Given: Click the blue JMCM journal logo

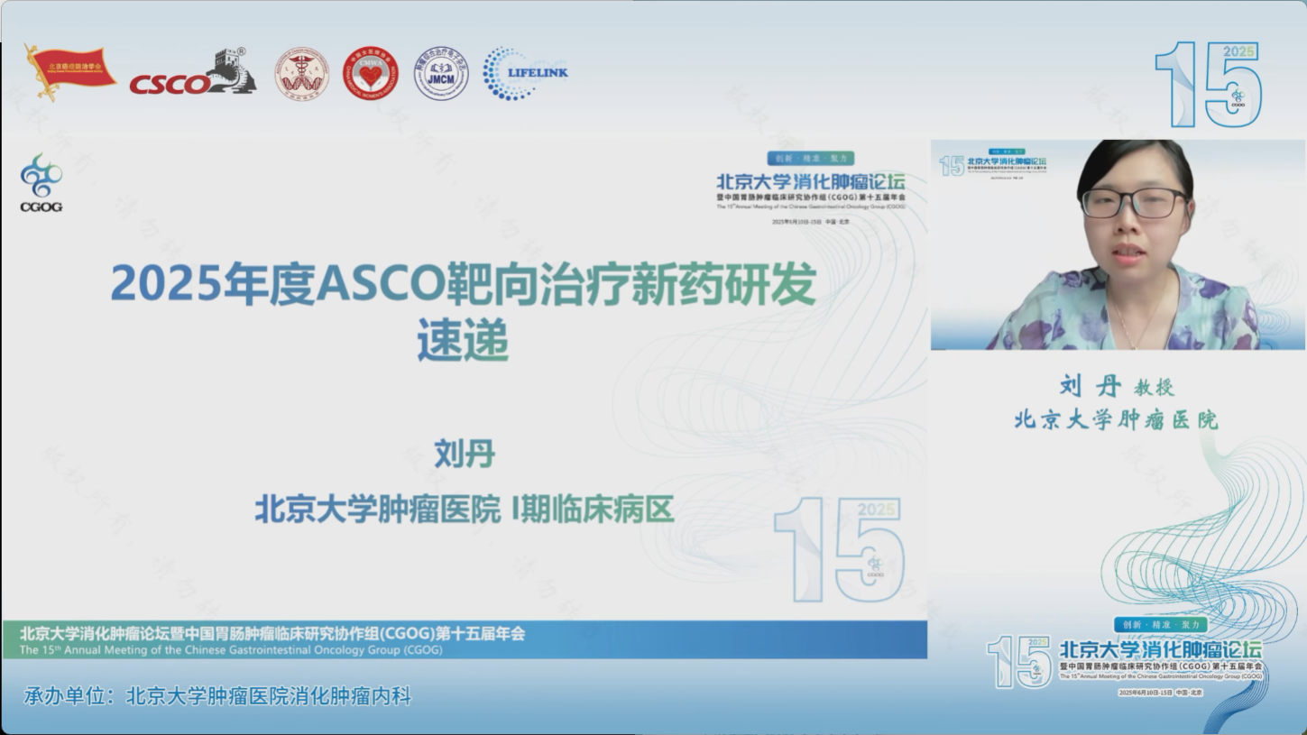Looking at the screenshot, I should coord(441,73).
